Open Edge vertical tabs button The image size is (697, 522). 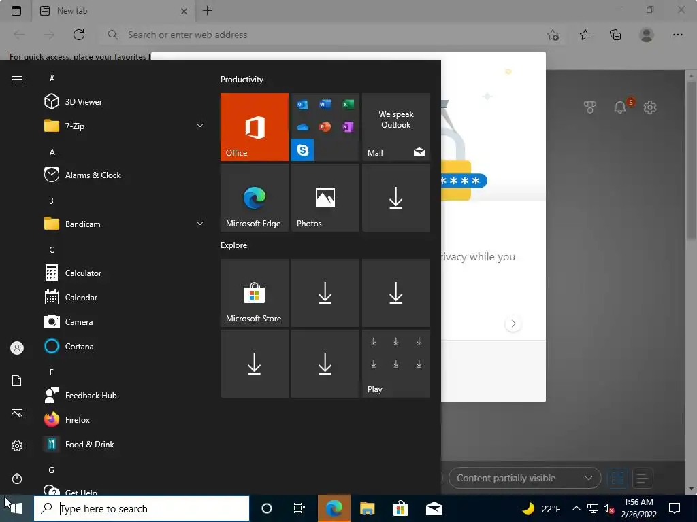[x=16, y=11]
